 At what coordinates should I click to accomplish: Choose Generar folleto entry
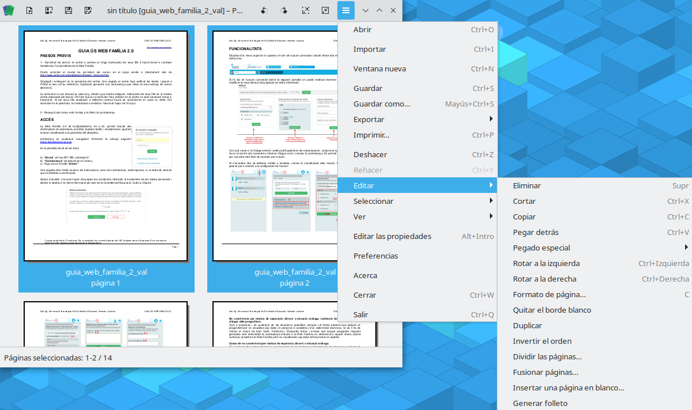tap(595, 403)
